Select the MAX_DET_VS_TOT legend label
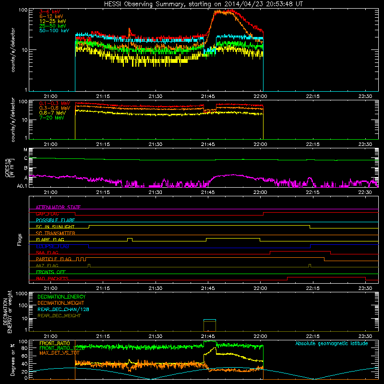The width and height of the screenshot is (384, 384). click(x=60, y=353)
